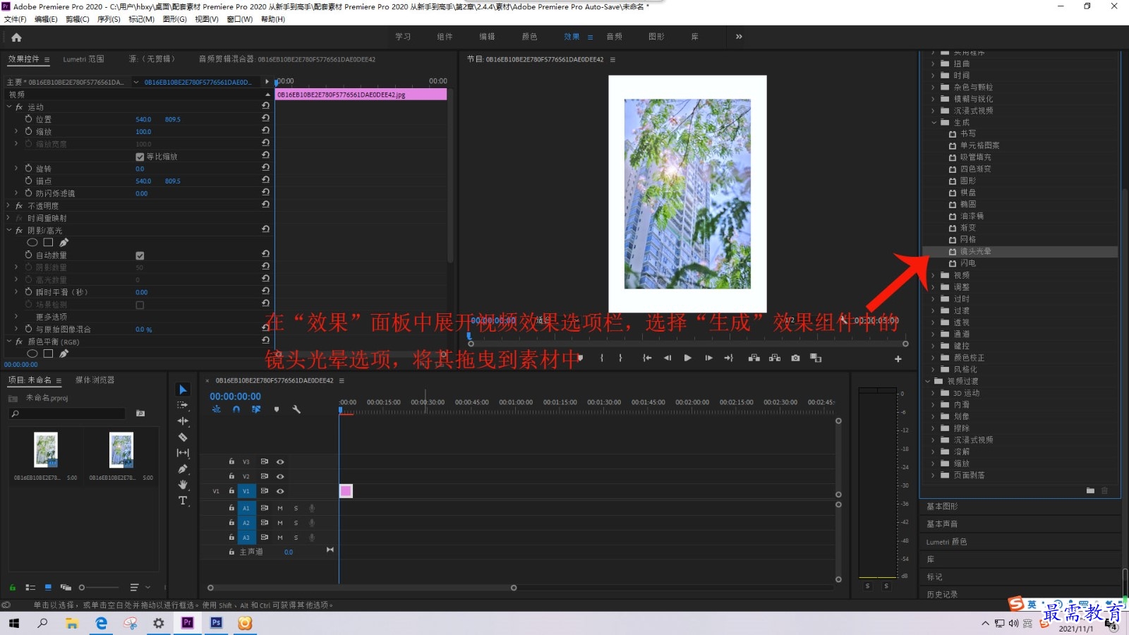Click new bin folder icon in Effects panel

tap(1090, 490)
